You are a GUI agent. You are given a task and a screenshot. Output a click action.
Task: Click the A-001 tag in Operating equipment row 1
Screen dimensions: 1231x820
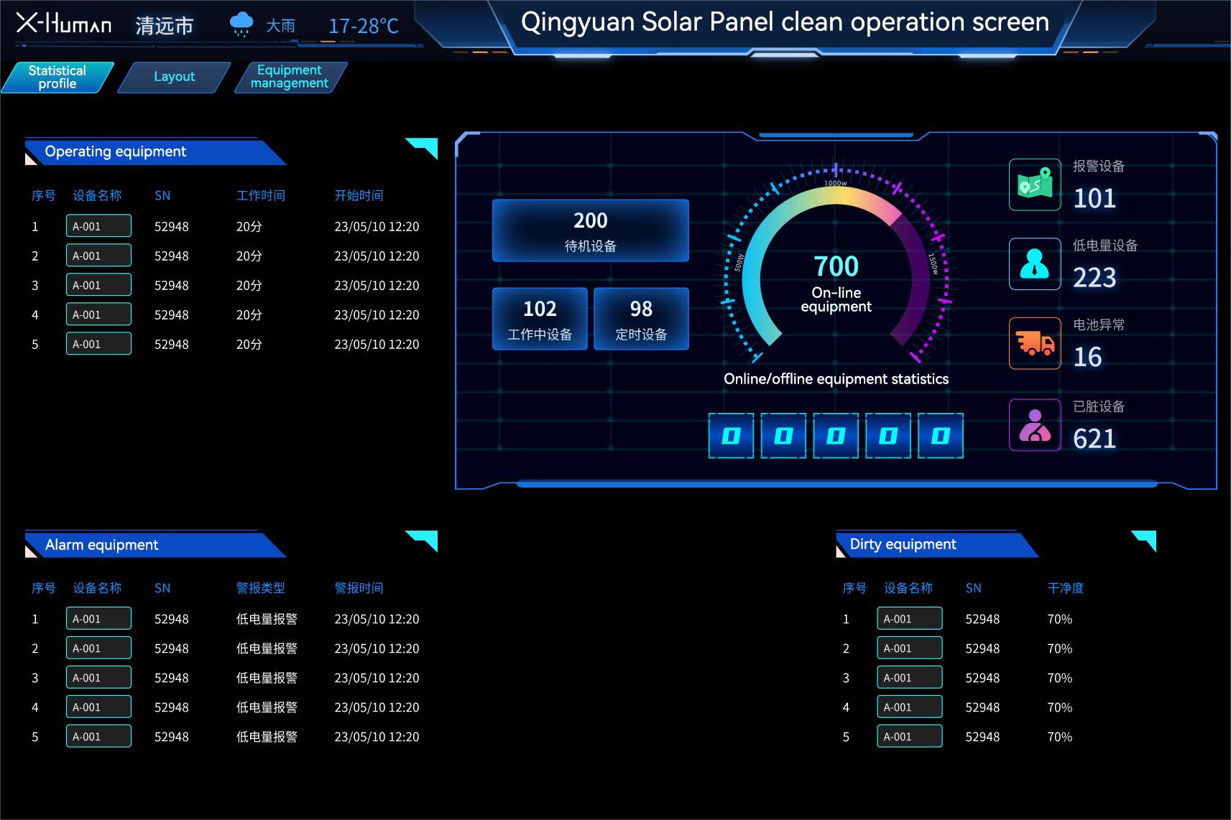[98, 226]
